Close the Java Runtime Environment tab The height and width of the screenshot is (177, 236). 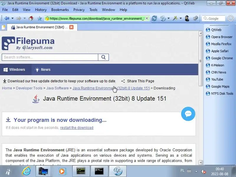click(71, 27)
